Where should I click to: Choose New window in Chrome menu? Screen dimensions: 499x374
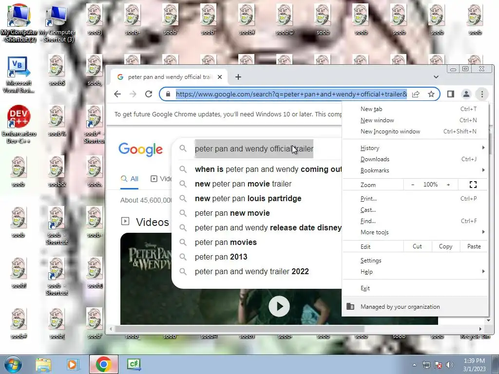pyautogui.click(x=415, y=120)
